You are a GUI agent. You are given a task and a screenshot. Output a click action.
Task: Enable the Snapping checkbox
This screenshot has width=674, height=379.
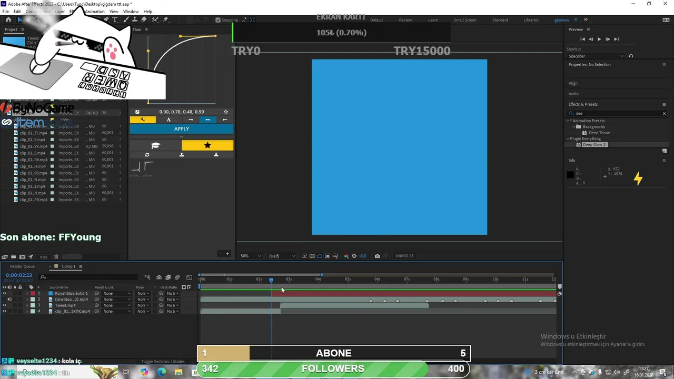click(x=218, y=20)
